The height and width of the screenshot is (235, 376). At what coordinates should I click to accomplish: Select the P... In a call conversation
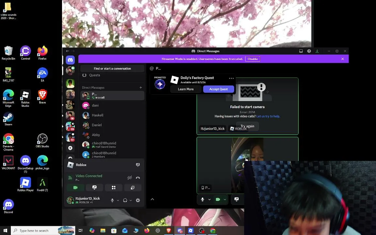tap(112, 95)
